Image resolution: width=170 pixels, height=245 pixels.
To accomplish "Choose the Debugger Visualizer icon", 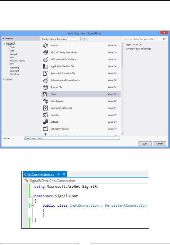I will tap(45, 129).
